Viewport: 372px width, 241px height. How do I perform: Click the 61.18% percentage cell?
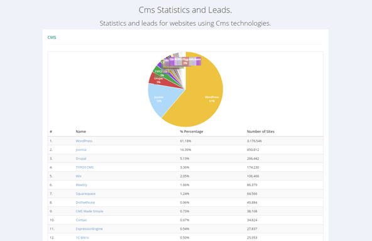tap(185, 141)
